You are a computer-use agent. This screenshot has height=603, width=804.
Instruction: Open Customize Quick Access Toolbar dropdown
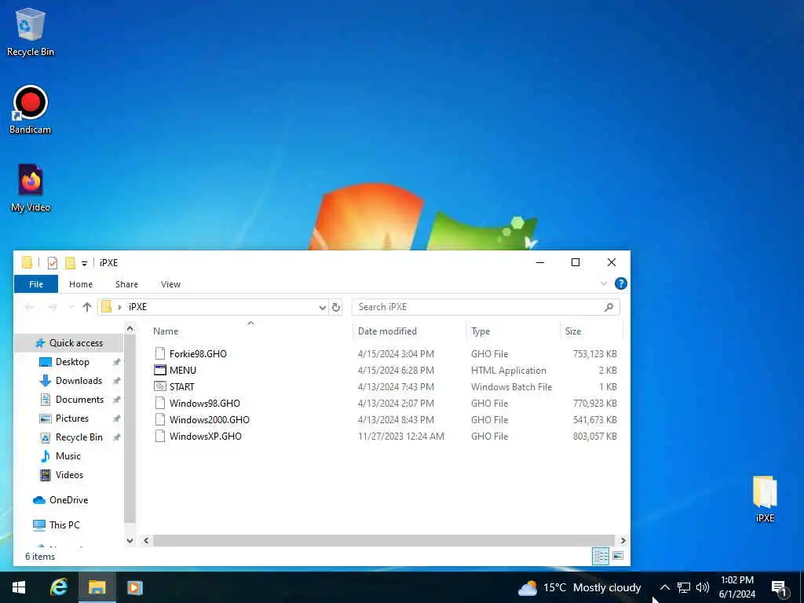coord(84,264)
